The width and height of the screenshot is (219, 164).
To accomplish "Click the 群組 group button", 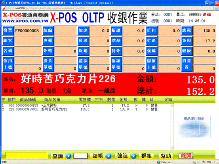I will pyautogui.click(x=147, y=156).
